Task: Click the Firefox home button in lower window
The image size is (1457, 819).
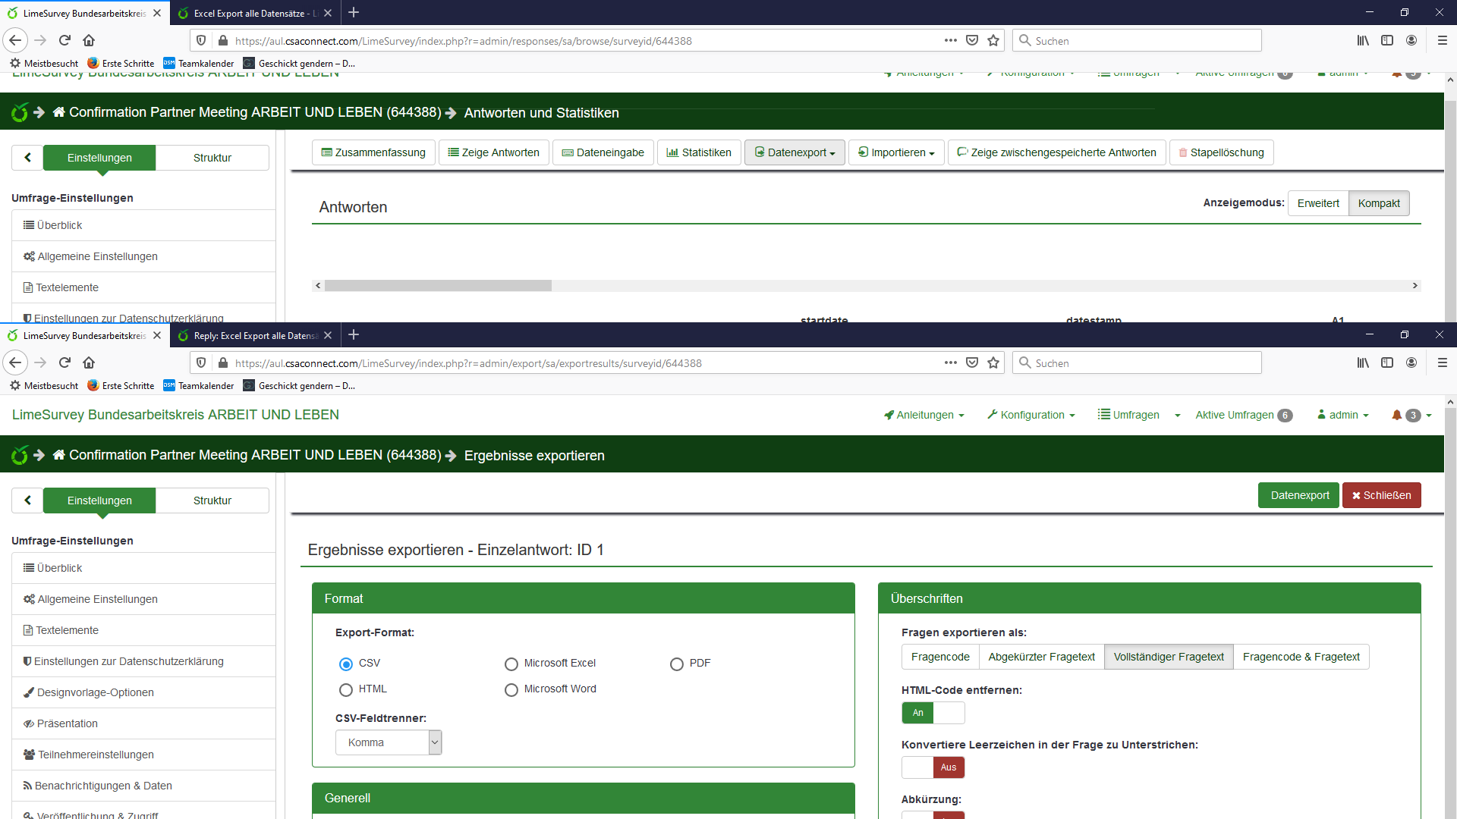Action: click(x=89, y=362)
